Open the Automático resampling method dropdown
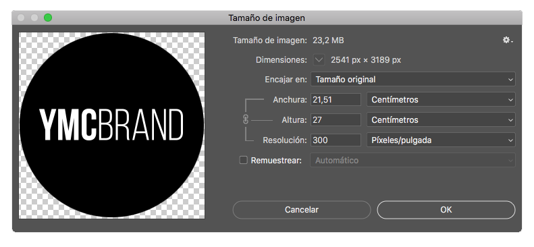534x247 pixels. coord(412,160)
